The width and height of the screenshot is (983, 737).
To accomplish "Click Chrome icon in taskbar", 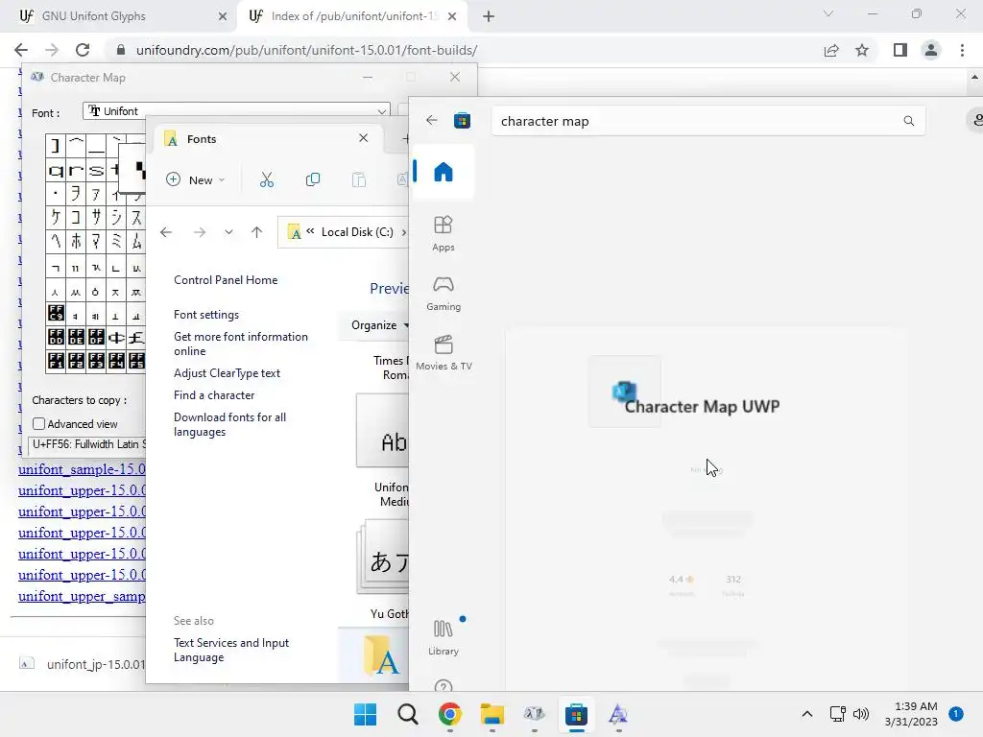I will [x=450, y=714].
